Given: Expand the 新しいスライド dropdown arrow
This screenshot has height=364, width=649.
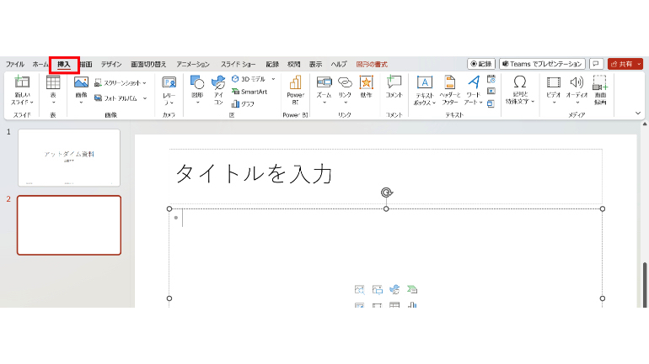Looking at the screenshot, I should [x=32, y=103].
